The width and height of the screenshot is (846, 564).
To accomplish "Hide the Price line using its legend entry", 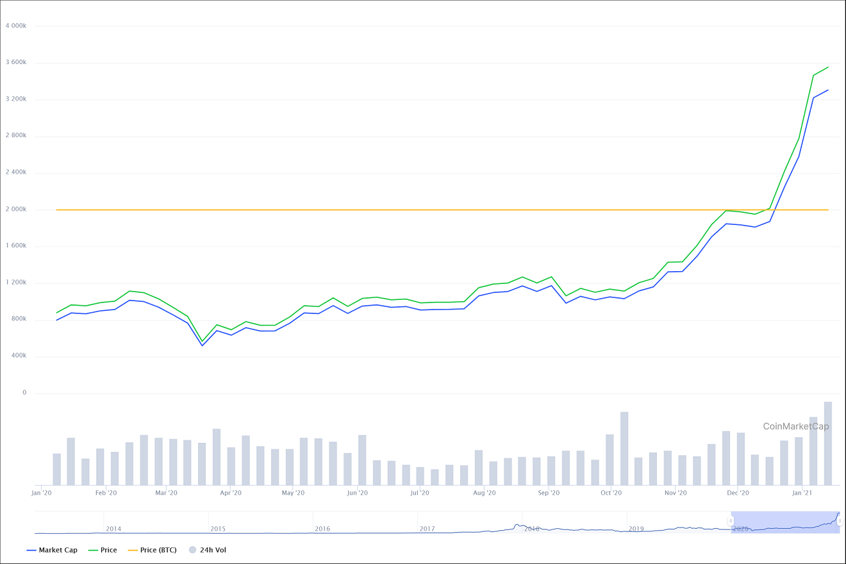I will click(x=108, y=550).
